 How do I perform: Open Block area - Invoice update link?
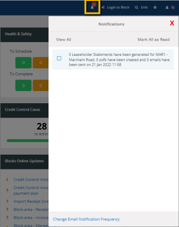click(x=31, y=218)
